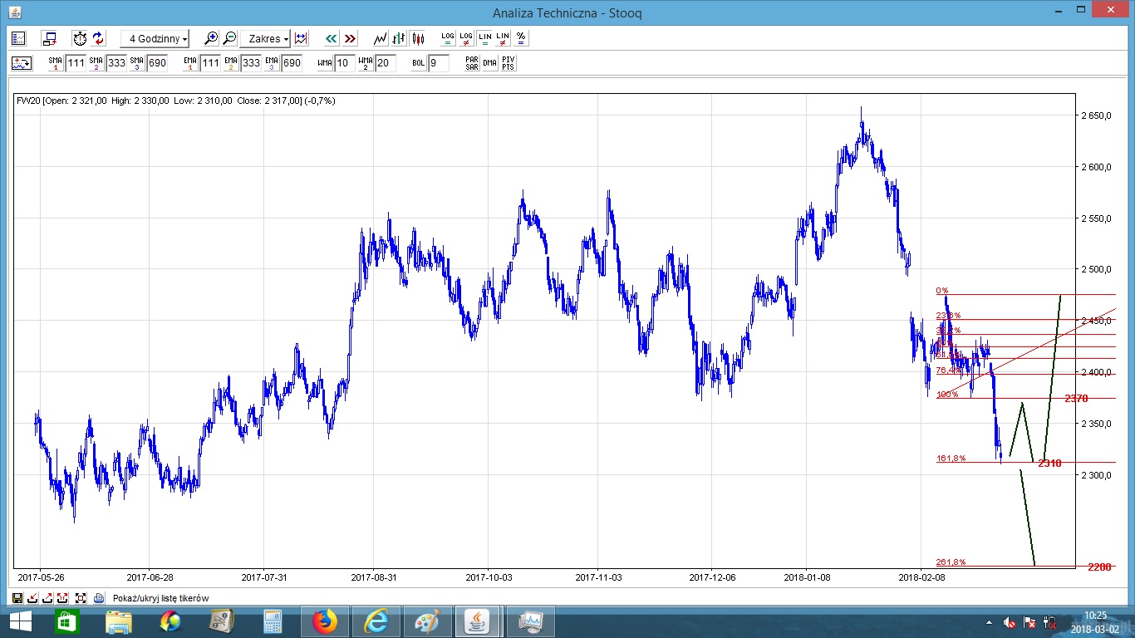Open the '4 Godzinny' interval dropdown
Image resolution: width=1135 pixels, height=638 pixels.
(x=155, y=38)
